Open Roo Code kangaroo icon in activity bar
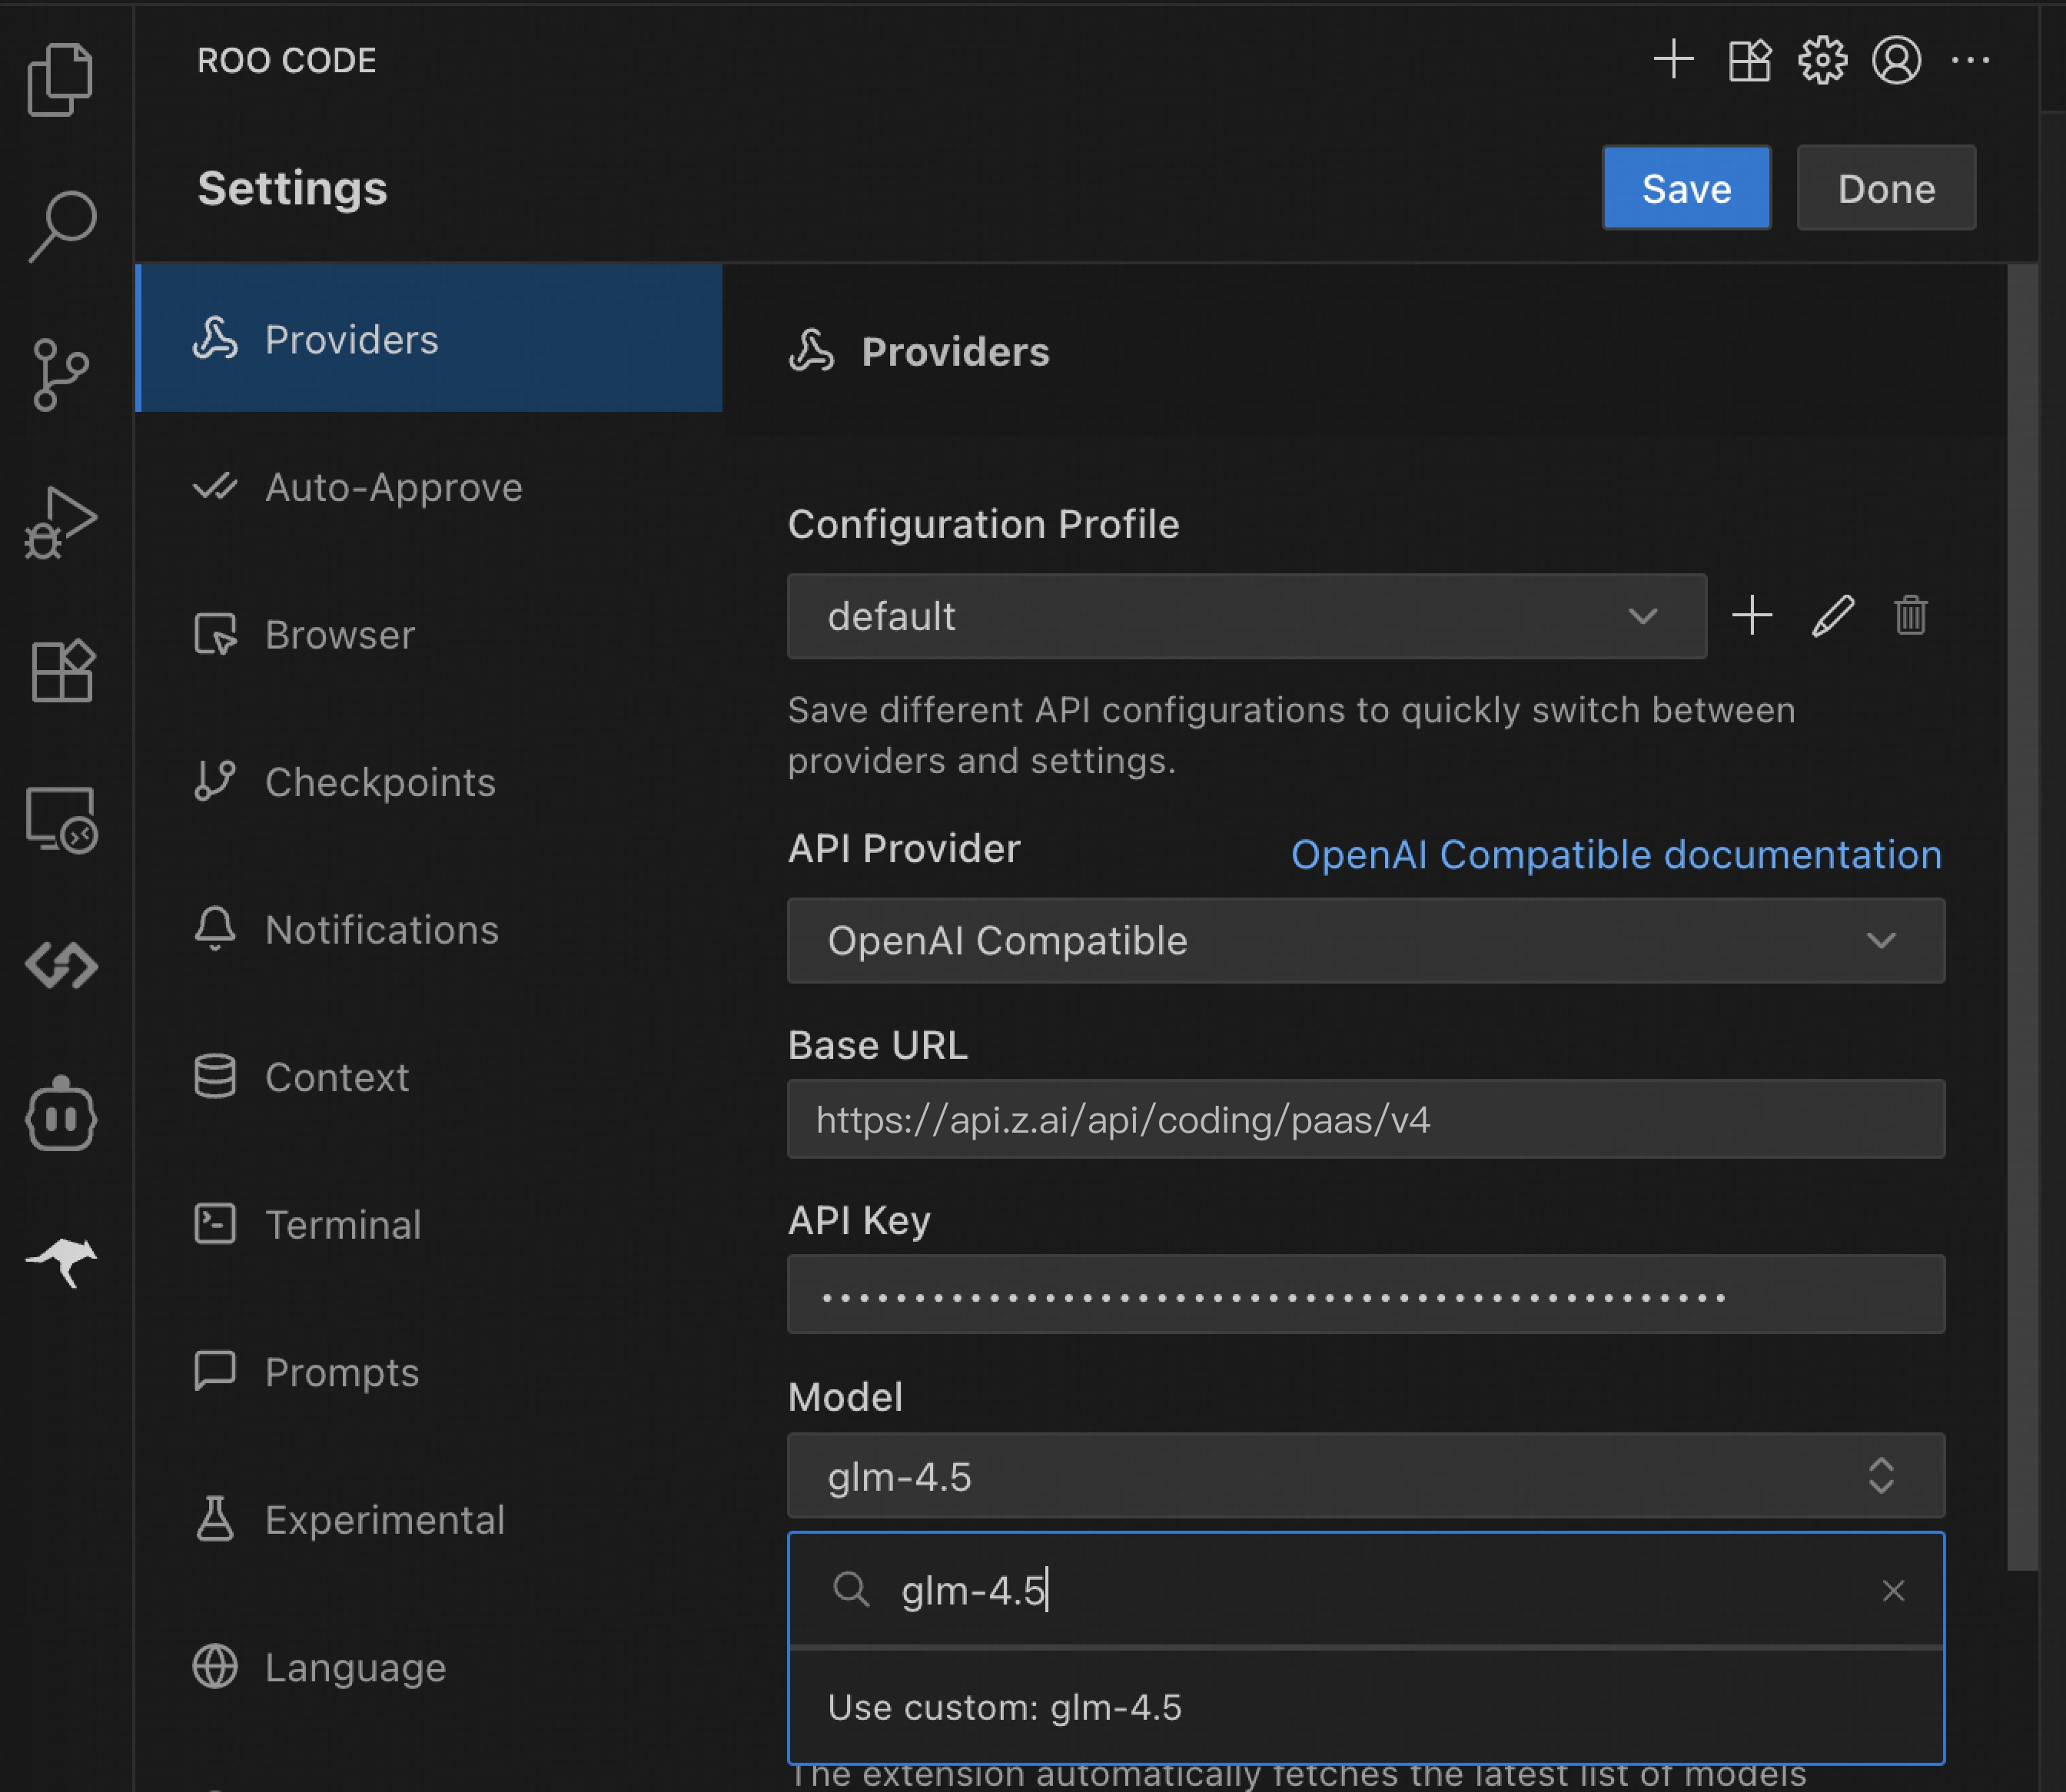Screen dimensions: 2066x1792 pyautogui.click(x=61, y=1262)
